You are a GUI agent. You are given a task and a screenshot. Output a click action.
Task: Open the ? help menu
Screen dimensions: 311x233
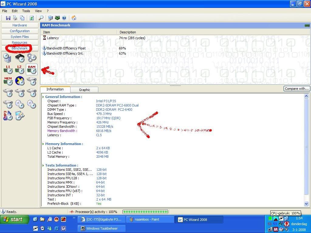tap(48, 11)
